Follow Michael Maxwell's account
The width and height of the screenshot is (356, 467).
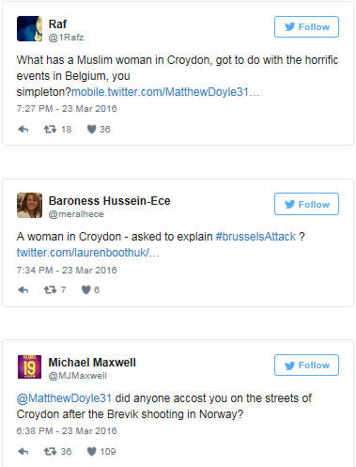point(306,366)
